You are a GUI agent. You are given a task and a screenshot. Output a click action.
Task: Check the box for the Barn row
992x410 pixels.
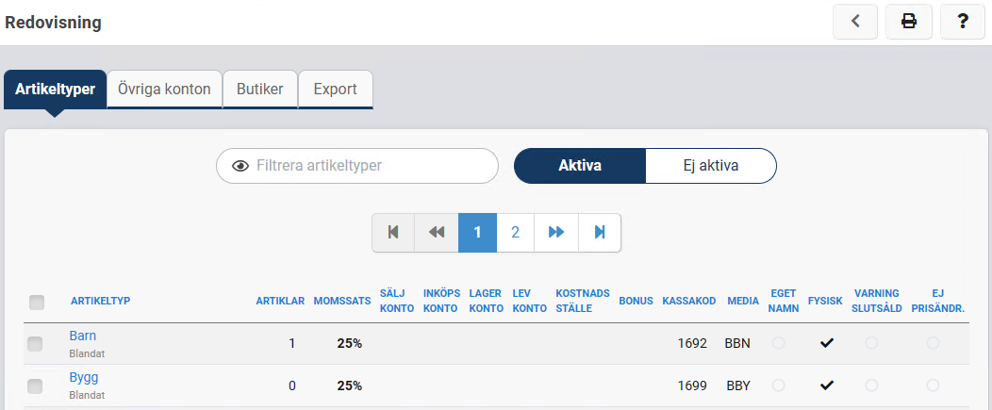tap(35, 345)
